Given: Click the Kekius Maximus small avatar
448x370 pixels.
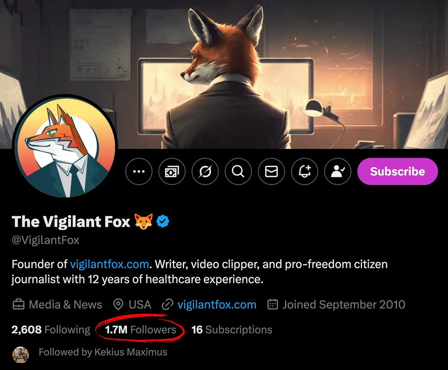Looking at the screenshot, I should point(21,354).
